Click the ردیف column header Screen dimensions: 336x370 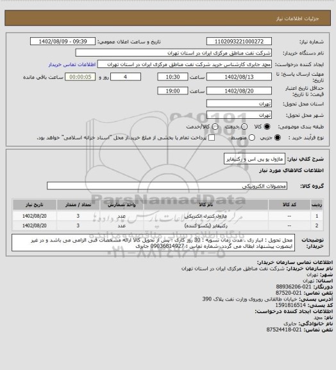click(317, 205)
